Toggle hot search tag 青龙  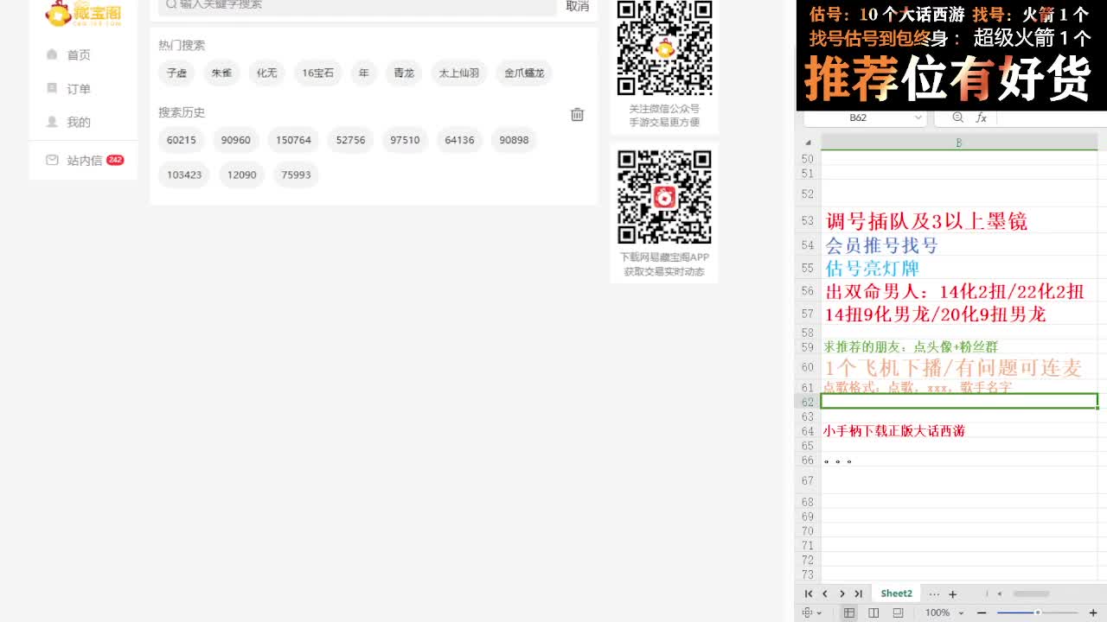coord(403,73)
